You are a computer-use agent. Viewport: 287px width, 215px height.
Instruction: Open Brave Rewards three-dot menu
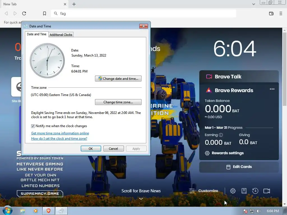click(x=272, y=89)
